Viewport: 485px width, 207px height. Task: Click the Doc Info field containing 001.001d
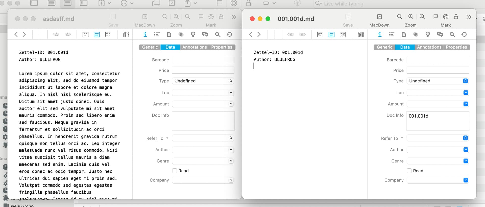438,121
